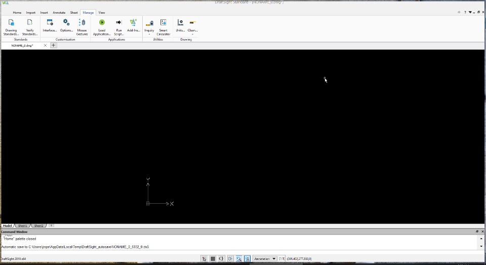Run the Verify Standards tool
The width and height of the screenshot is (486, 265).
30,27
